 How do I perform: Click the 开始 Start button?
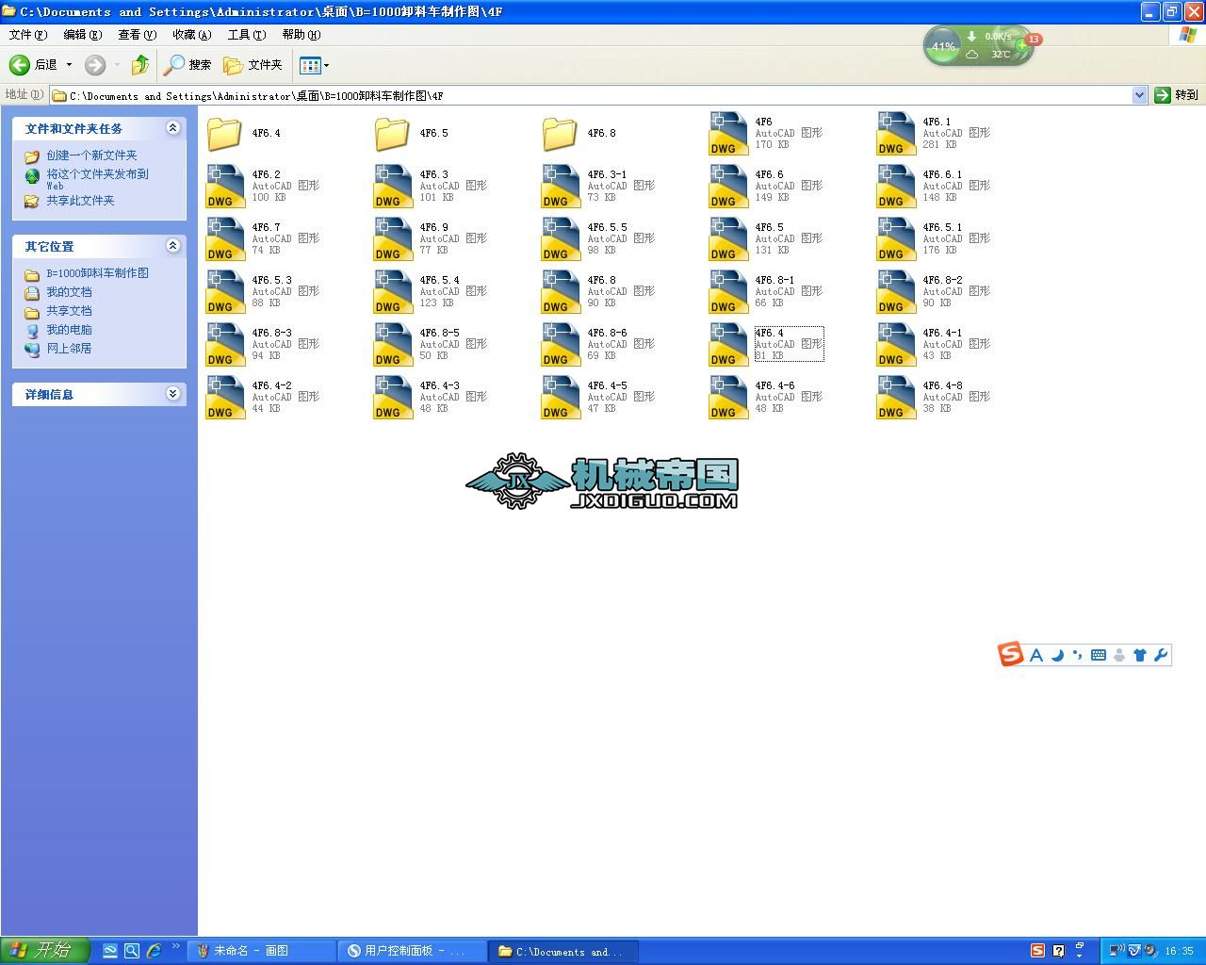click(x=45, y=951)
